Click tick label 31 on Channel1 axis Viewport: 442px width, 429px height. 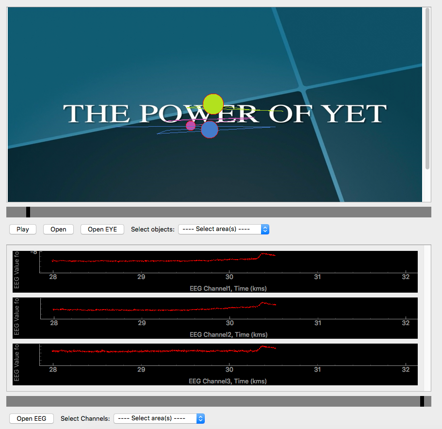tap(317, 277)
